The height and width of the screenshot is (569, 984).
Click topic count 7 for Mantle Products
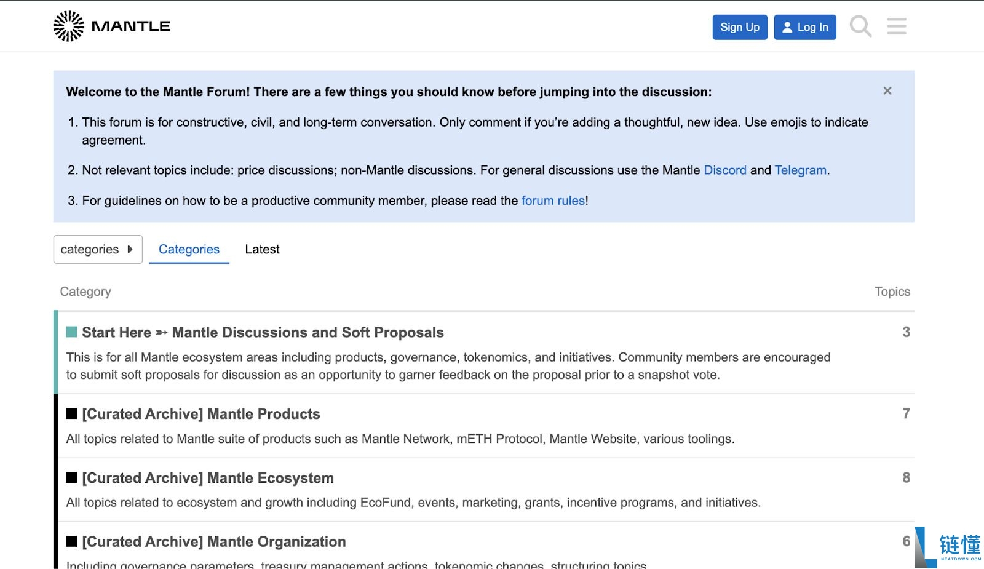(x=906, y=413)
